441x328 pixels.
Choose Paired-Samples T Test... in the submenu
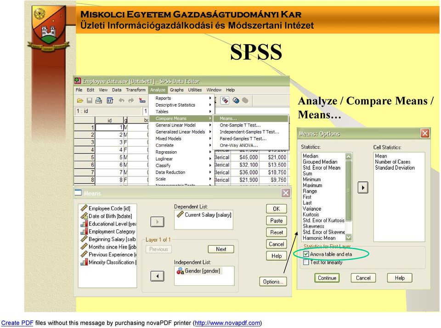[251, 139]
